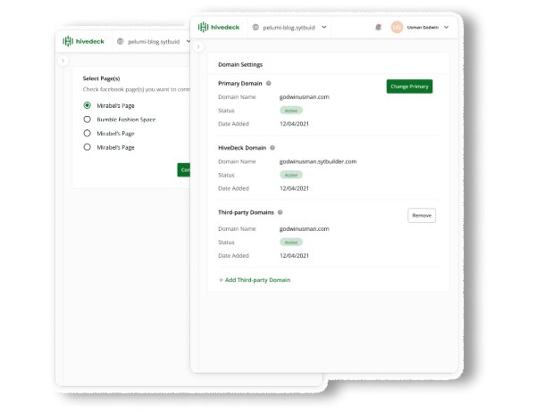Image resolution: width=536 pixels, height=412 pixels.
Task: Click globe icon in the back window header
Action: pos(120,42)
